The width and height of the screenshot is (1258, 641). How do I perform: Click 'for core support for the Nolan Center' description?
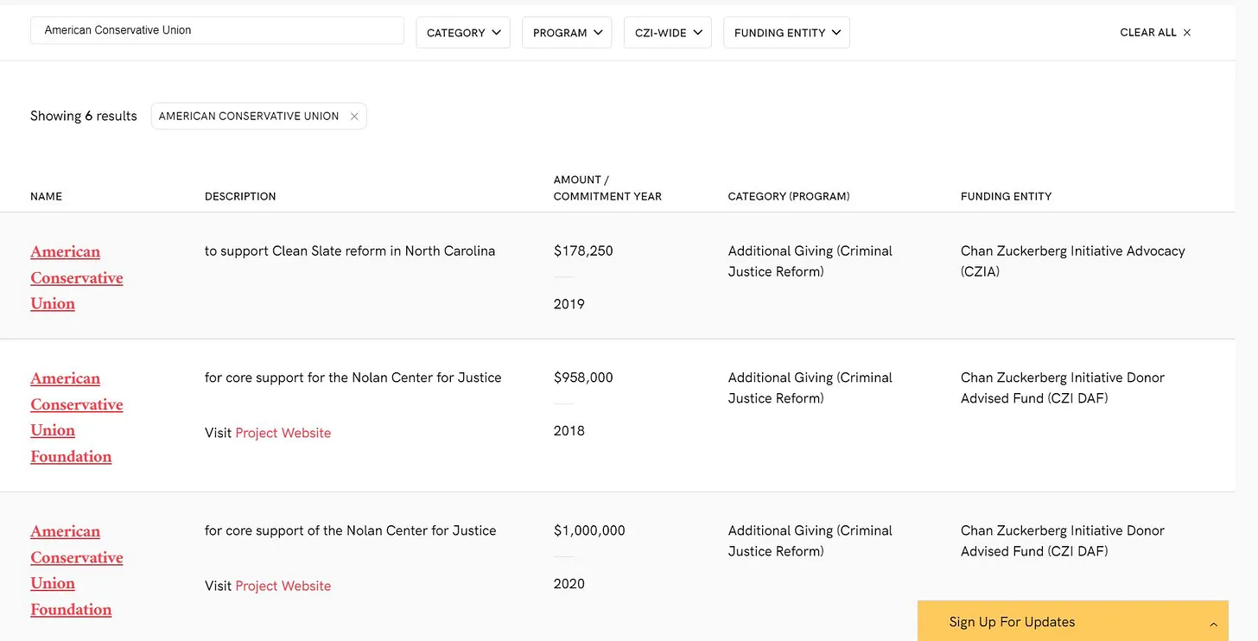coord(353,378)
